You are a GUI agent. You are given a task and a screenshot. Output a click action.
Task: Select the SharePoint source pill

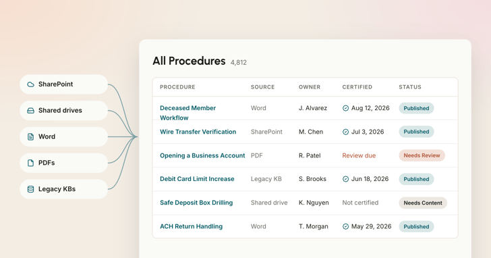(x=64, y=84)
